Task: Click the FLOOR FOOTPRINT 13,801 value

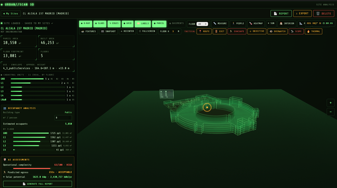Action: pos(10,56)
